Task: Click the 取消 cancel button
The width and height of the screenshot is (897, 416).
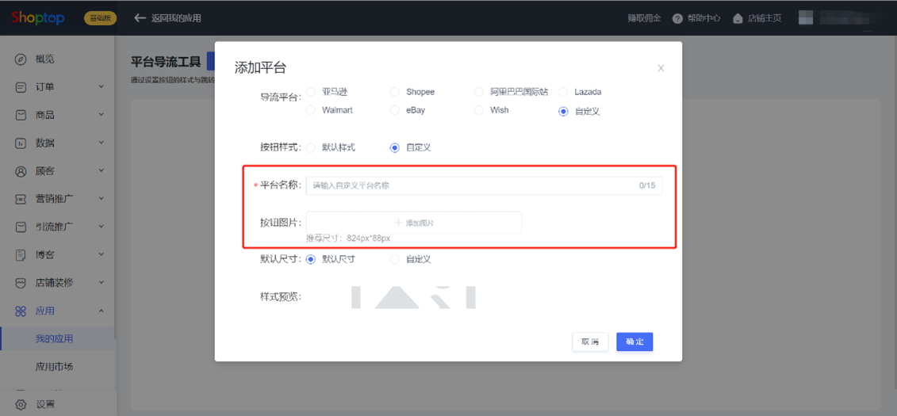Action: (x=590, y=342)
